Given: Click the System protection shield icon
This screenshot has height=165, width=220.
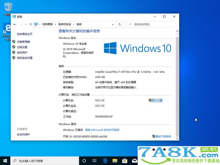Looking at the screenshot, I should click(x=14, y=52).
